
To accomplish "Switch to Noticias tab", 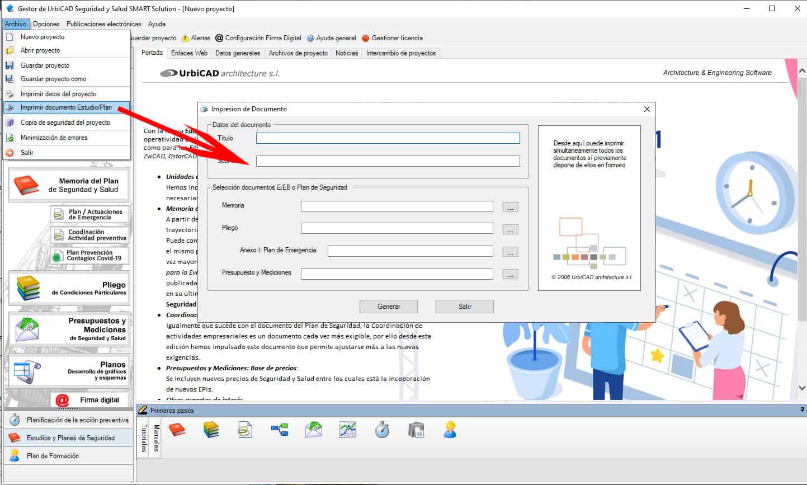I will coord(347,53).
